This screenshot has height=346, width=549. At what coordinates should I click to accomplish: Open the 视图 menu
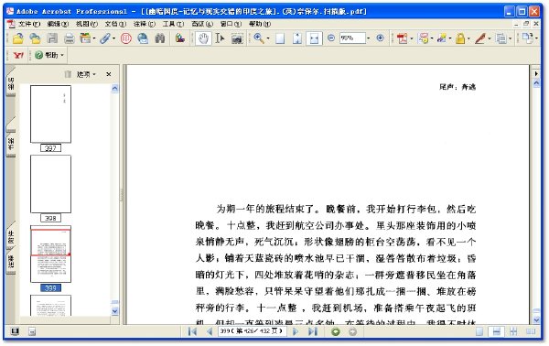(x=87, y=24)
